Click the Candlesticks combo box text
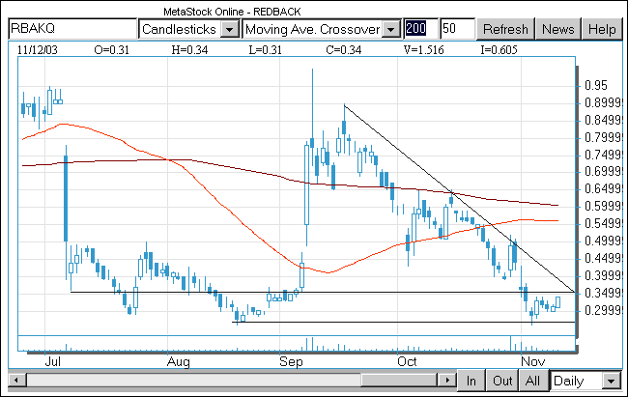 (180, 29)
